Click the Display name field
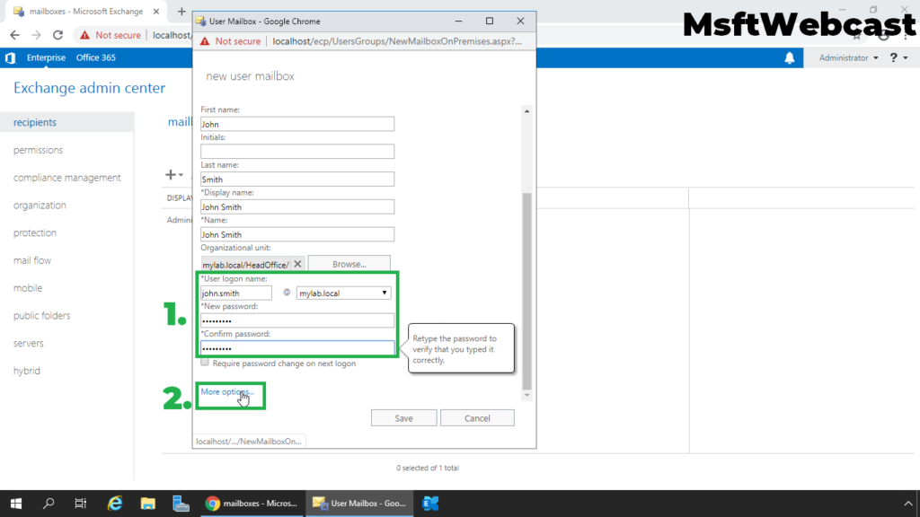920x517 pixels. point(297,206)
